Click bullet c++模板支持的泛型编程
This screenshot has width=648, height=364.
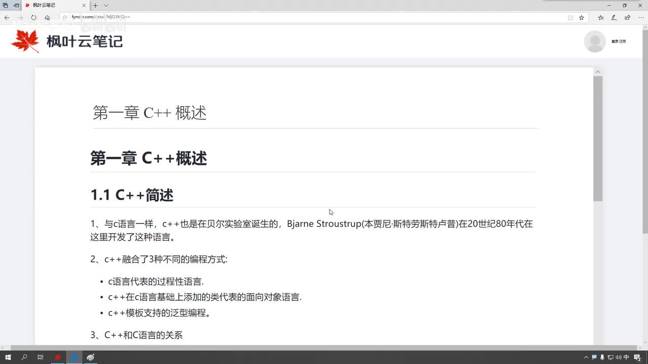click(159, 313)
